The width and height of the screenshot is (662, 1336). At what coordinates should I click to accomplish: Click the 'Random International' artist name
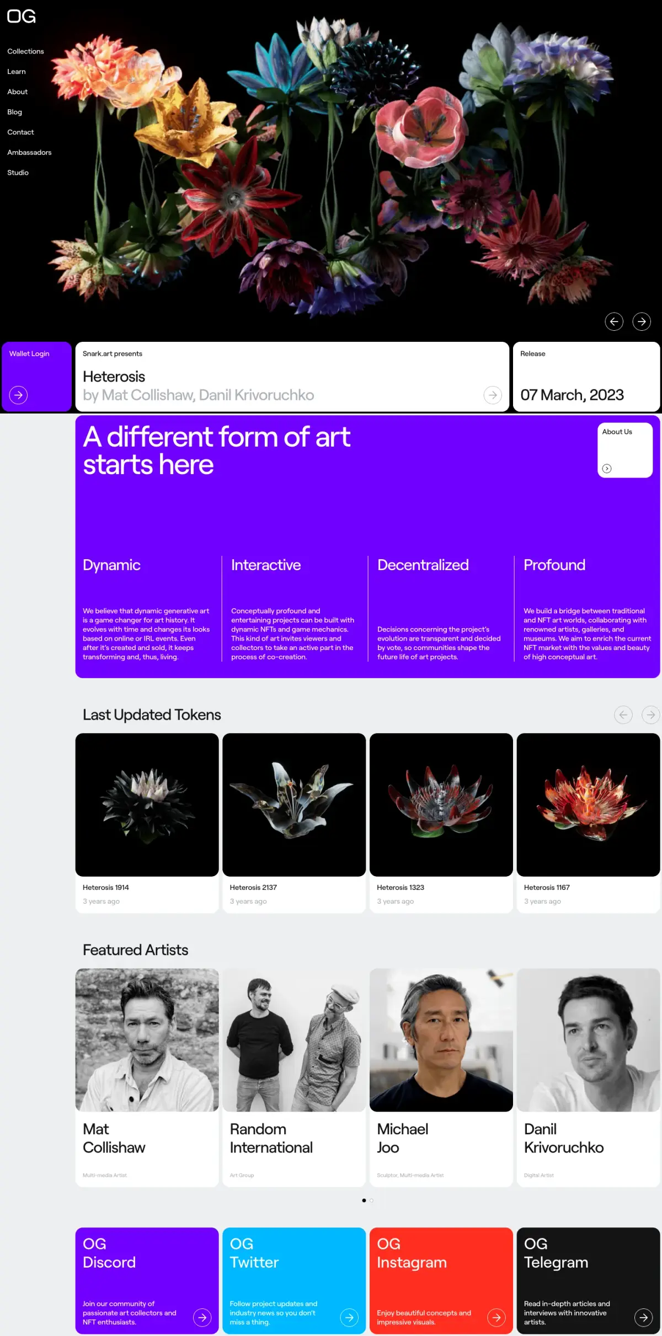(271, 1138)
